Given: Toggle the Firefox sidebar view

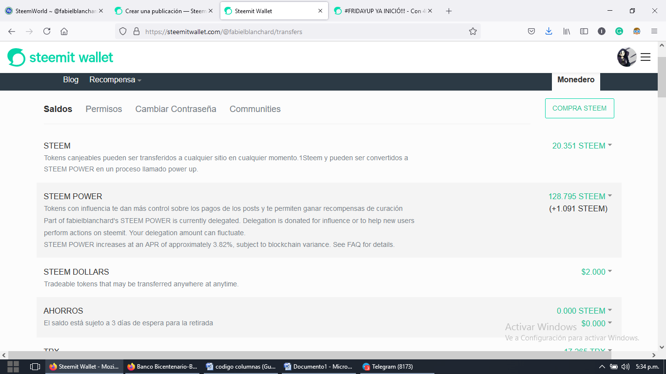Looking at the screenshot, I should [584, 31].
